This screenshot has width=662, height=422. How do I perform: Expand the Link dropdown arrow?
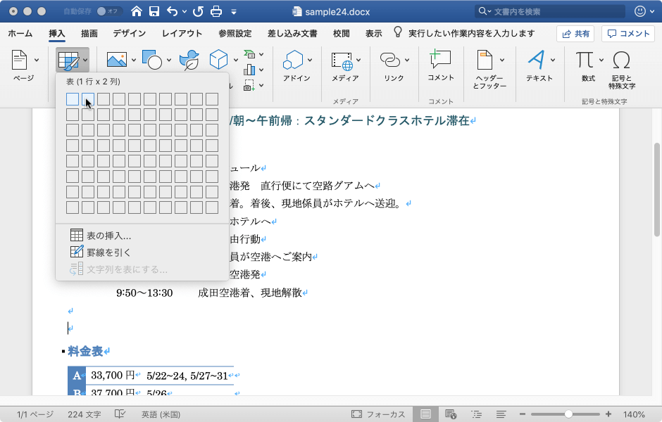(x=407, y=60)
